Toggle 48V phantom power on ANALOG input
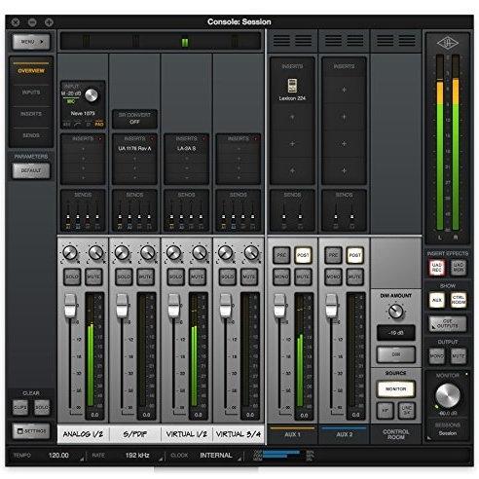The width and height of the screenshot is (479, 479). pos(66,125)
